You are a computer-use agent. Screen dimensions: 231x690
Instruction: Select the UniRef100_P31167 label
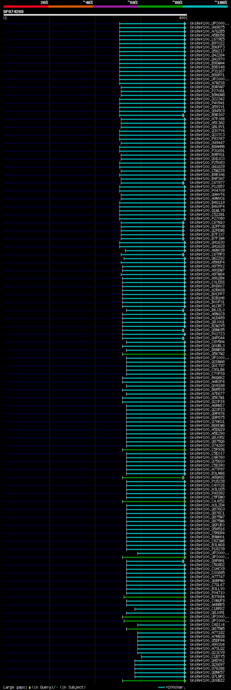(x=207, y=71)
